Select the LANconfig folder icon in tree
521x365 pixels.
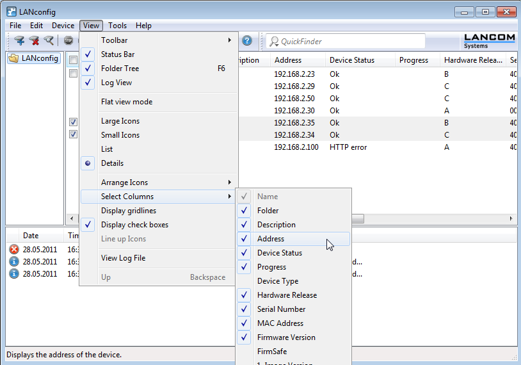[x=13, y=58]
